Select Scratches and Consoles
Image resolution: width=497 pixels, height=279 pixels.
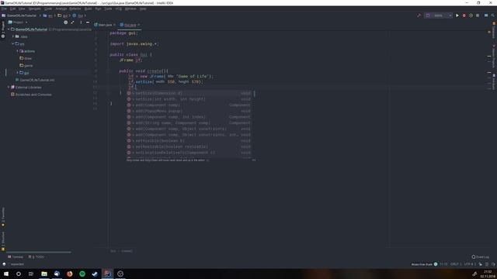click(x=31, y=95)
